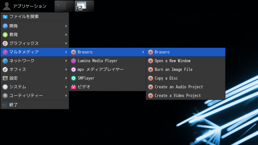Expand the オフィス submenu arrow
The width and height of the screenshot is (258, 145).
pyautogui.click(x=66, y=70)
